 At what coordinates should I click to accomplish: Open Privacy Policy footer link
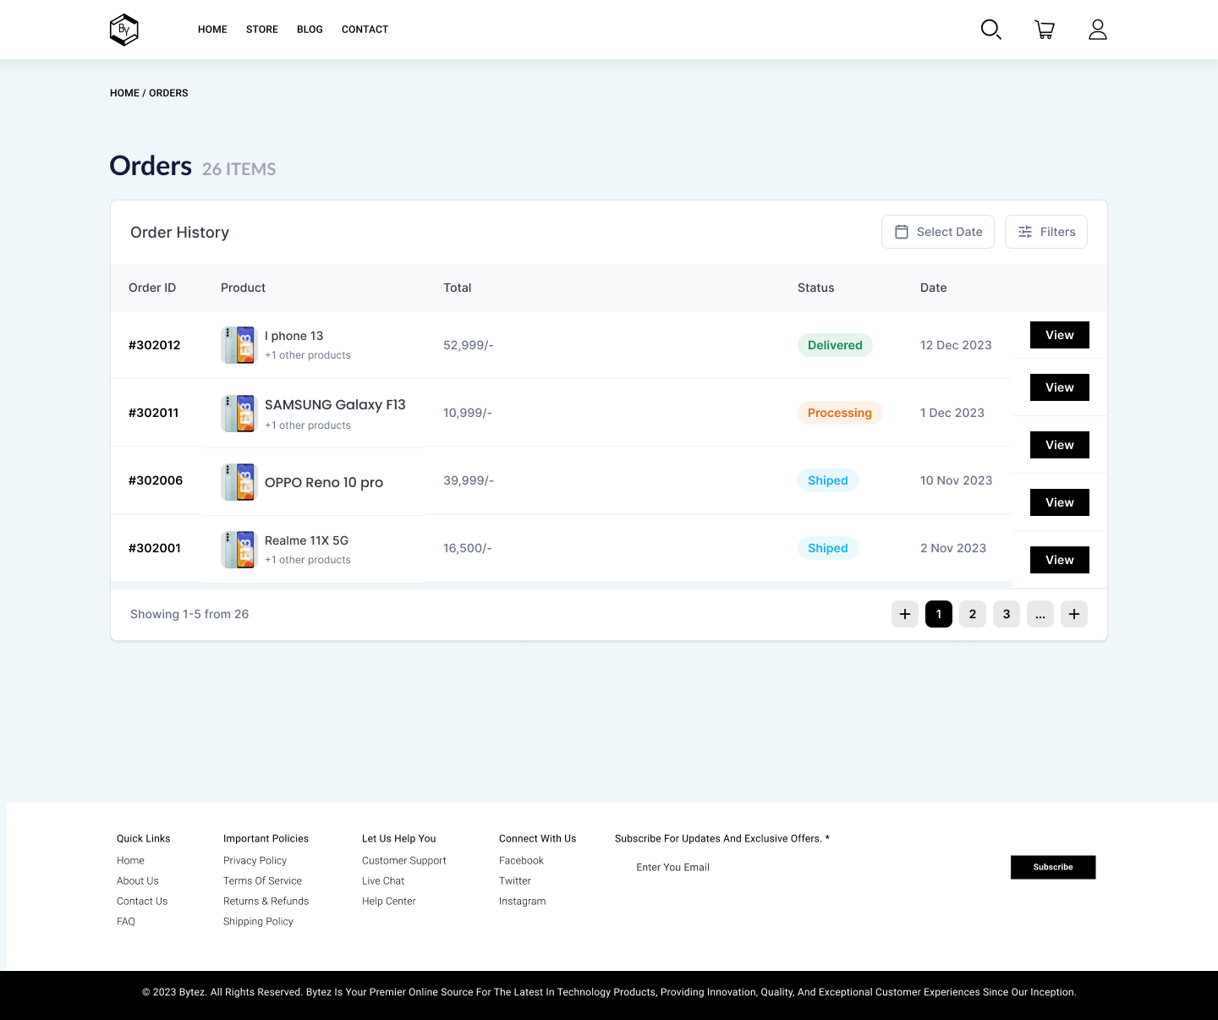click(x=255, y=861)
